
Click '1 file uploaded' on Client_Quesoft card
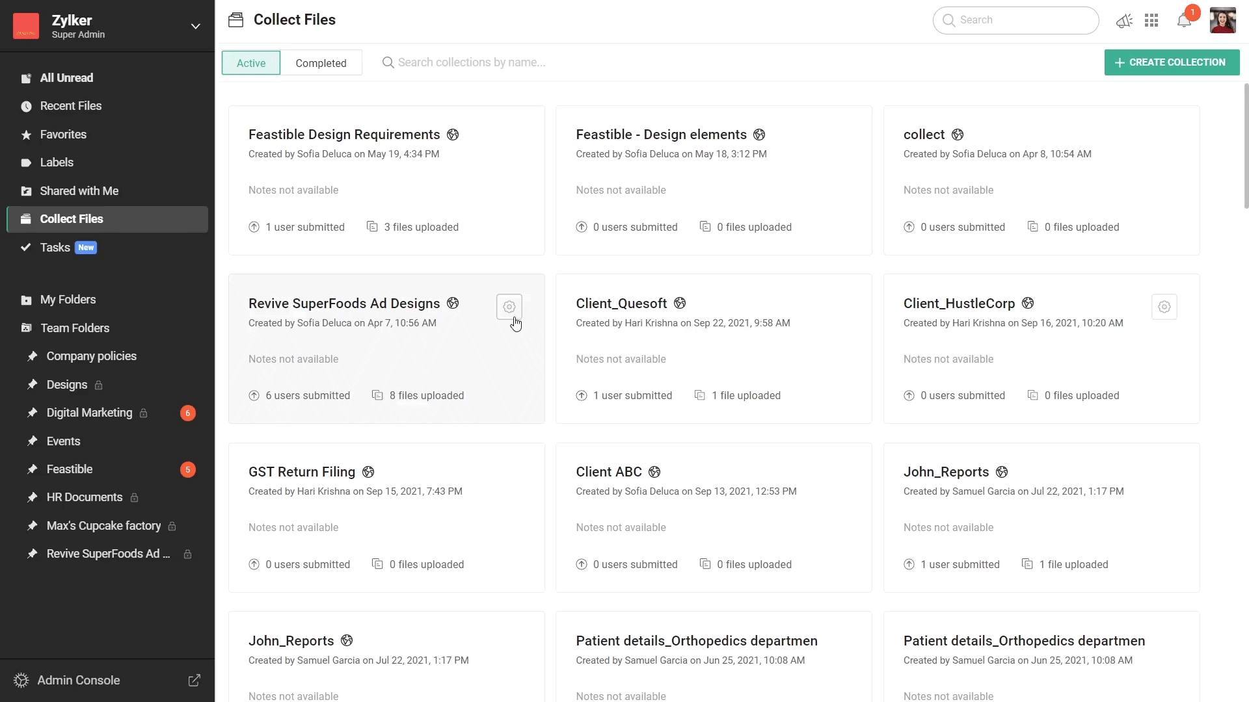(x=745, y=396)
